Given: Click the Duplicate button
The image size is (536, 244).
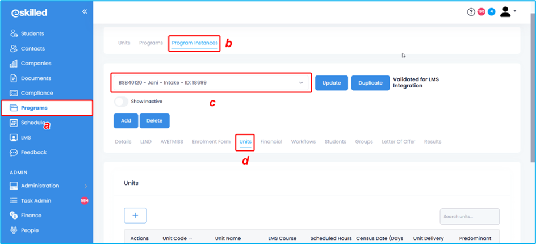Looking at the screenshot, I should [x=370, y=83].
